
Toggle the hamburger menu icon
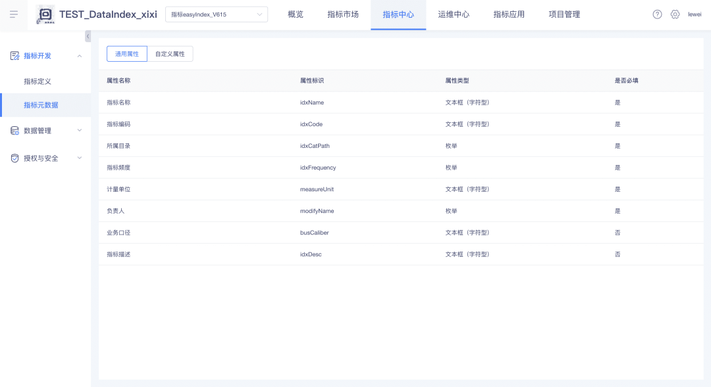click(14, 14)
